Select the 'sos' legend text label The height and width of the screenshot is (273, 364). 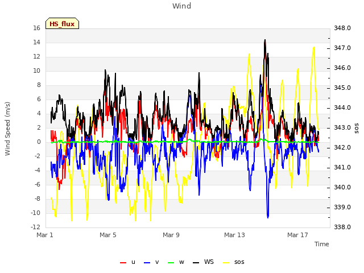pyautogui.click(x=239, y=262)
